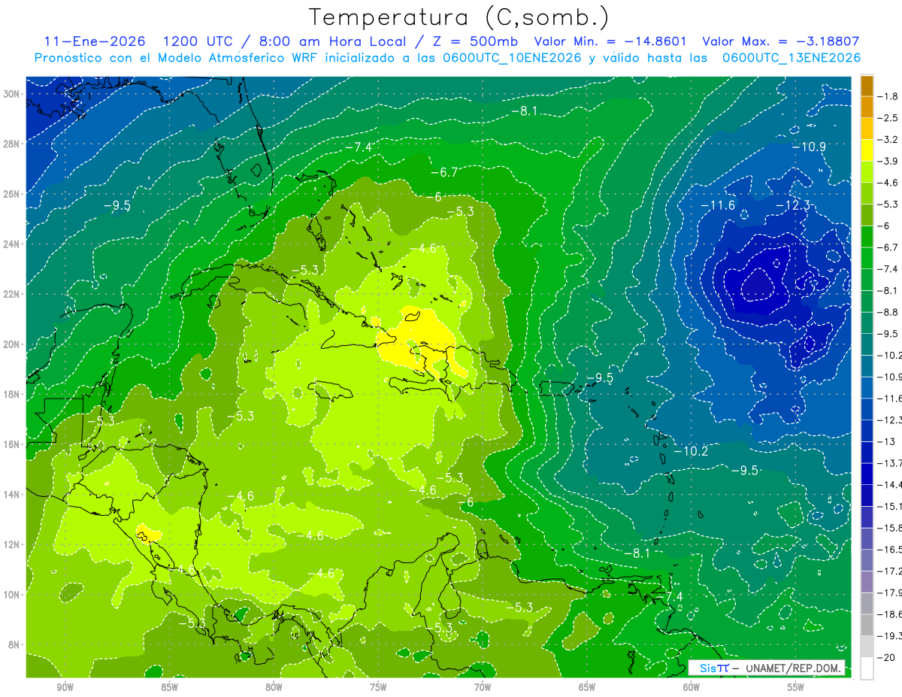Click the '-13' colorbar scale value
This screenshot has height=697, width=902.
tap(887, 441)
